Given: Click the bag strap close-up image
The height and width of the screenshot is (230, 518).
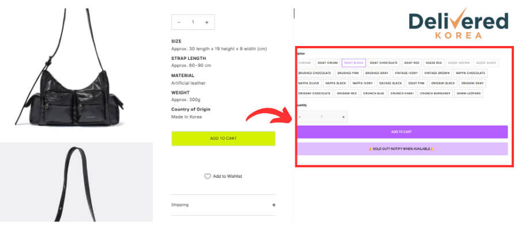Looking at the screenshot, I should point(77,182).
